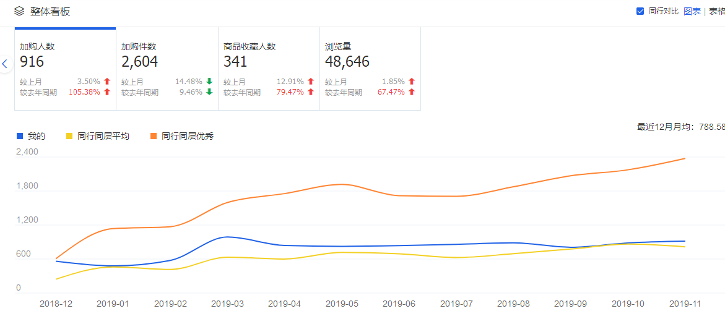Uncheck the 同行对比 checkbox

pyautogui.click(x=640, y=11)
